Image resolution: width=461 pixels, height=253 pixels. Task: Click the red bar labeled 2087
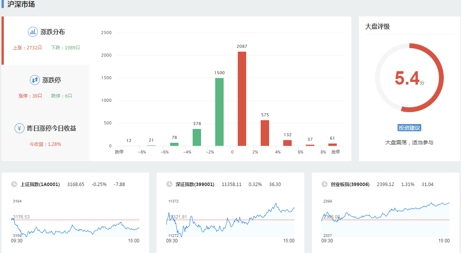242,99
